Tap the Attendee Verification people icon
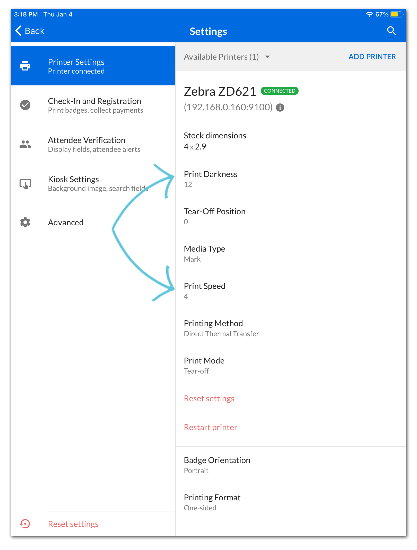The height and width of the screenshot is (550, 417). (25, 144)
